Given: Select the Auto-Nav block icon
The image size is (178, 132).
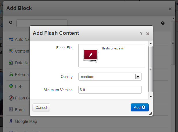Looking at the screenshot, I should [11, 39].
